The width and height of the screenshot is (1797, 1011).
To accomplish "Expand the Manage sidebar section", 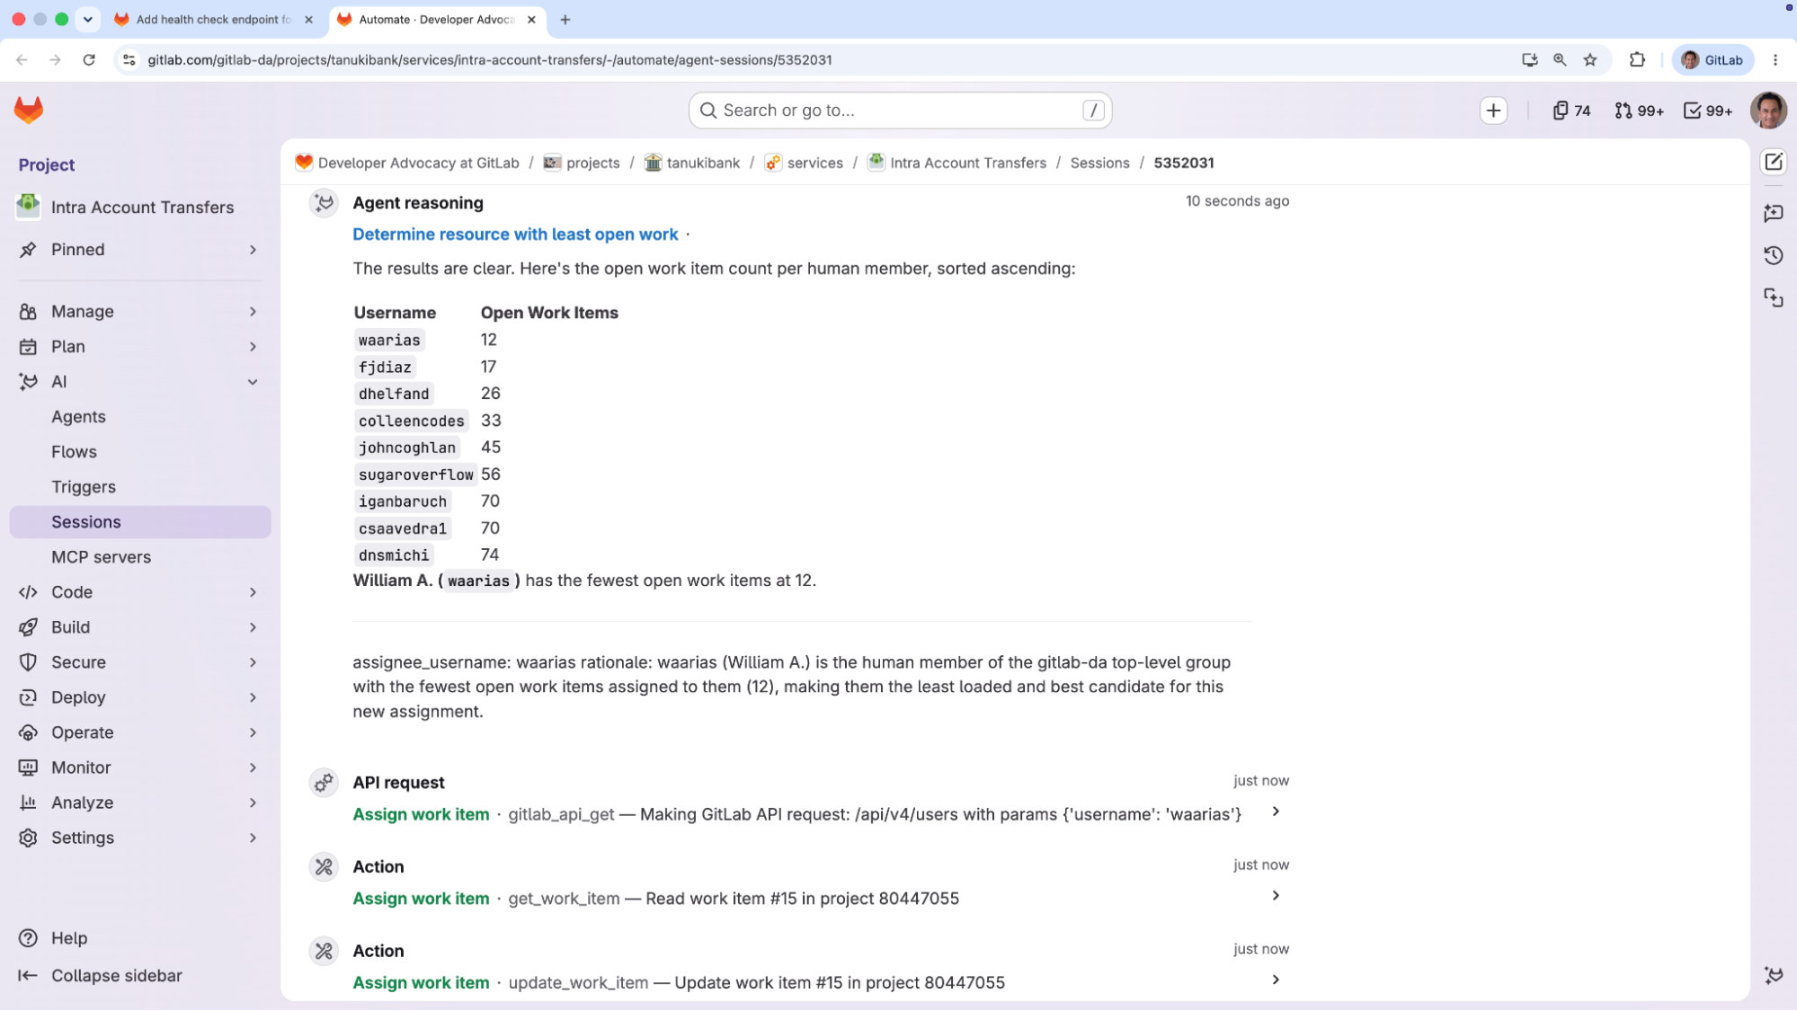I will click(x=139, y=312).
